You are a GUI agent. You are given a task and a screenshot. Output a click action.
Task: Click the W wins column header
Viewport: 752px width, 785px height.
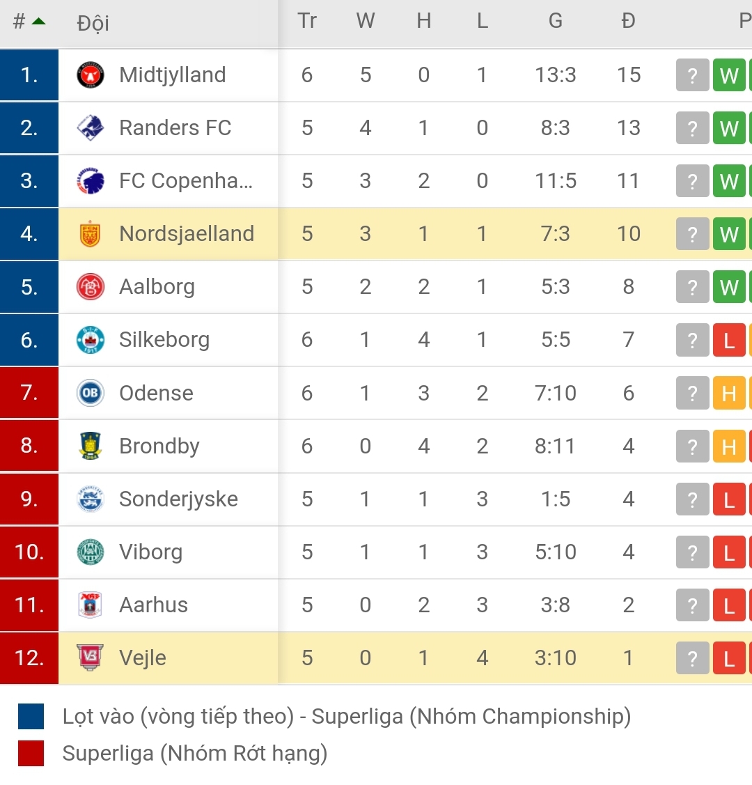pyautogui.click(x=366, y=22)
